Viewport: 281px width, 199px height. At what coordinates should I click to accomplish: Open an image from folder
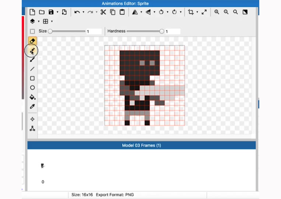(x=42, y=12)
